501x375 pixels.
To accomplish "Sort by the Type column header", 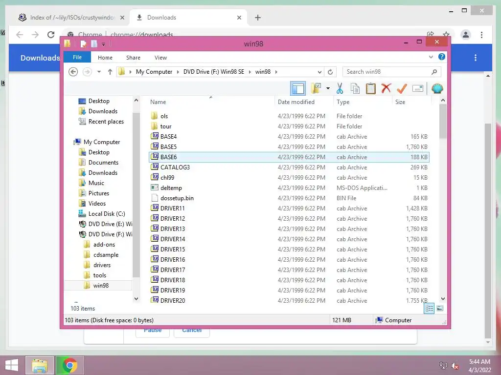I will (x=343, y=102).
